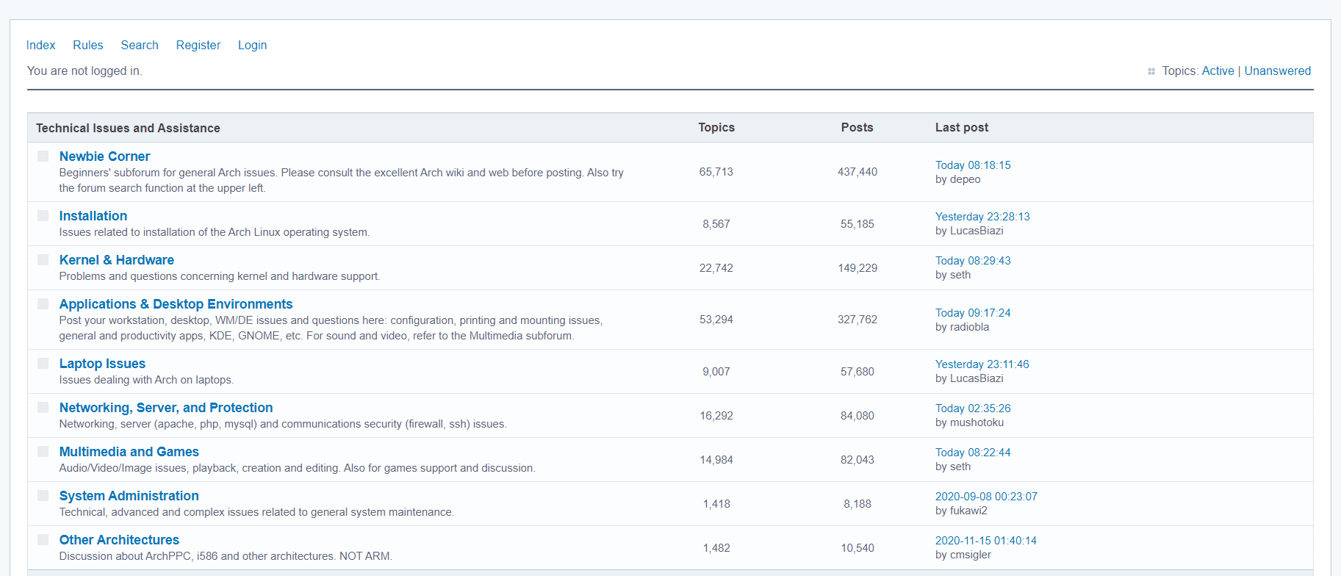This screenshot has width=1341, height=576.
Task: Open the forum Search page
Action: [x=140, y=45]
